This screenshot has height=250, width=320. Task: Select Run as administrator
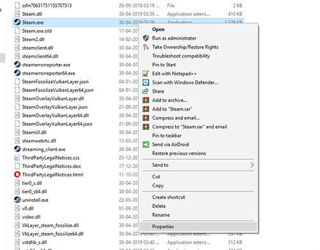pos(174,38)
